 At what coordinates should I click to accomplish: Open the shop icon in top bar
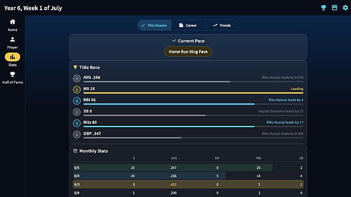[334, 8]
